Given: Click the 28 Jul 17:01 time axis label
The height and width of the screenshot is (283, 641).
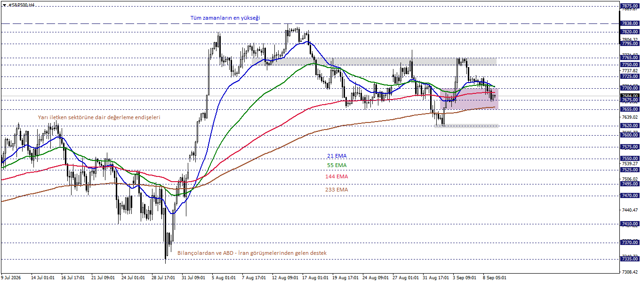Looking at the screenshot, I should (x=163, y=278).
